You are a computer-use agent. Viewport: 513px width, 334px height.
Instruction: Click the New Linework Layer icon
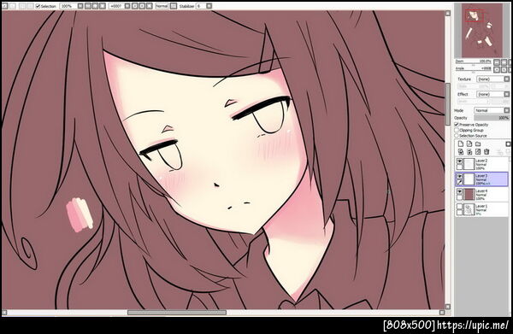point(469,144)
